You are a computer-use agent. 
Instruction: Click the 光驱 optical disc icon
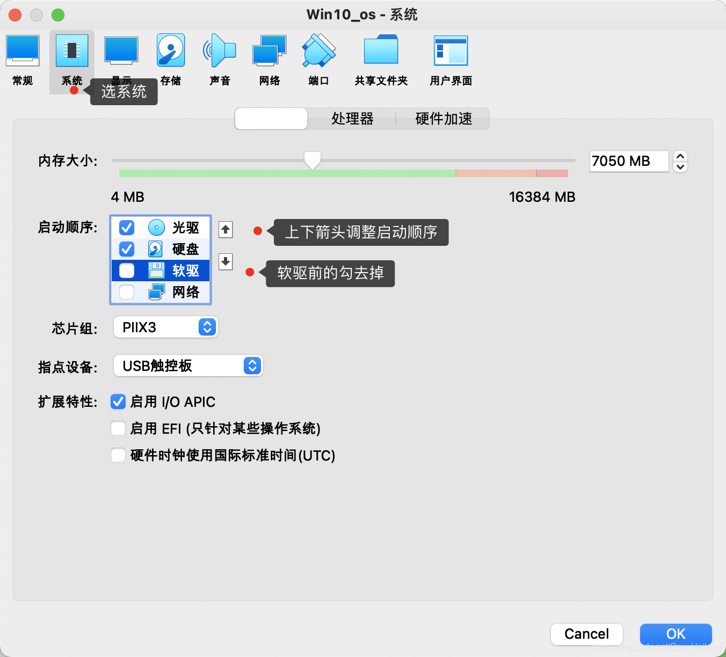point(156,228)
